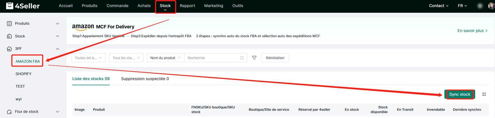Open the Toutes les b... dropdown
This screenshot has width=495, height=118.
(88, 58)
